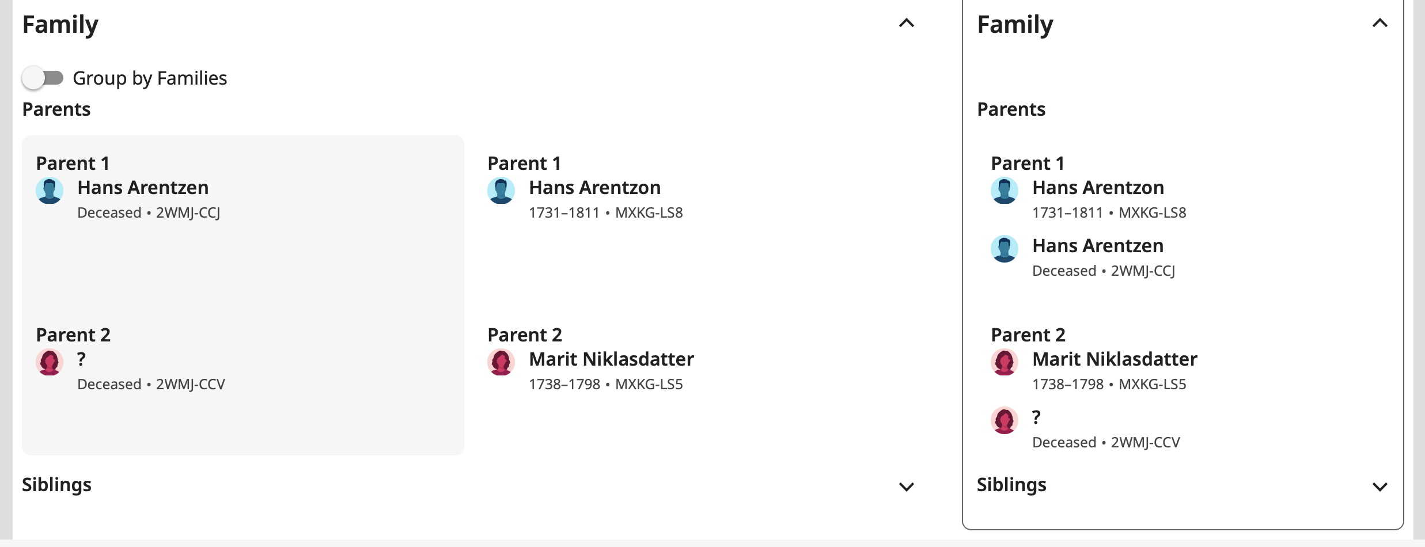
Task: Click the unknown mother's avatar in gray card
Action: point(50,362)
